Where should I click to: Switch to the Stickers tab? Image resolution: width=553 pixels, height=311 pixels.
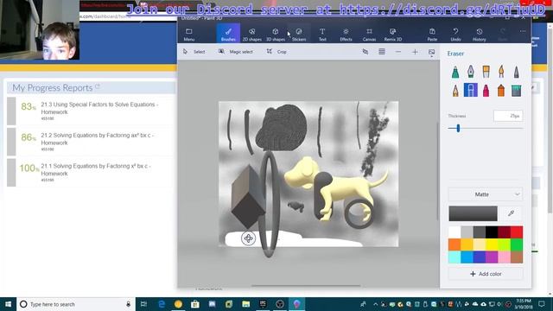[x=299, y=34]
